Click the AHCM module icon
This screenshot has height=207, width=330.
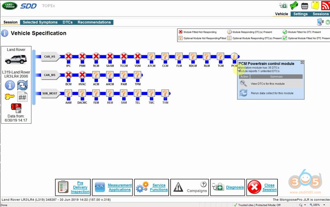tap(110, 75)
